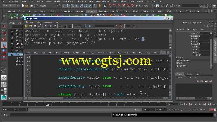This screenshot has width=217, height=122.
Task: Click the Show Manipulator curve tool
Action: (x=4, y=70)
